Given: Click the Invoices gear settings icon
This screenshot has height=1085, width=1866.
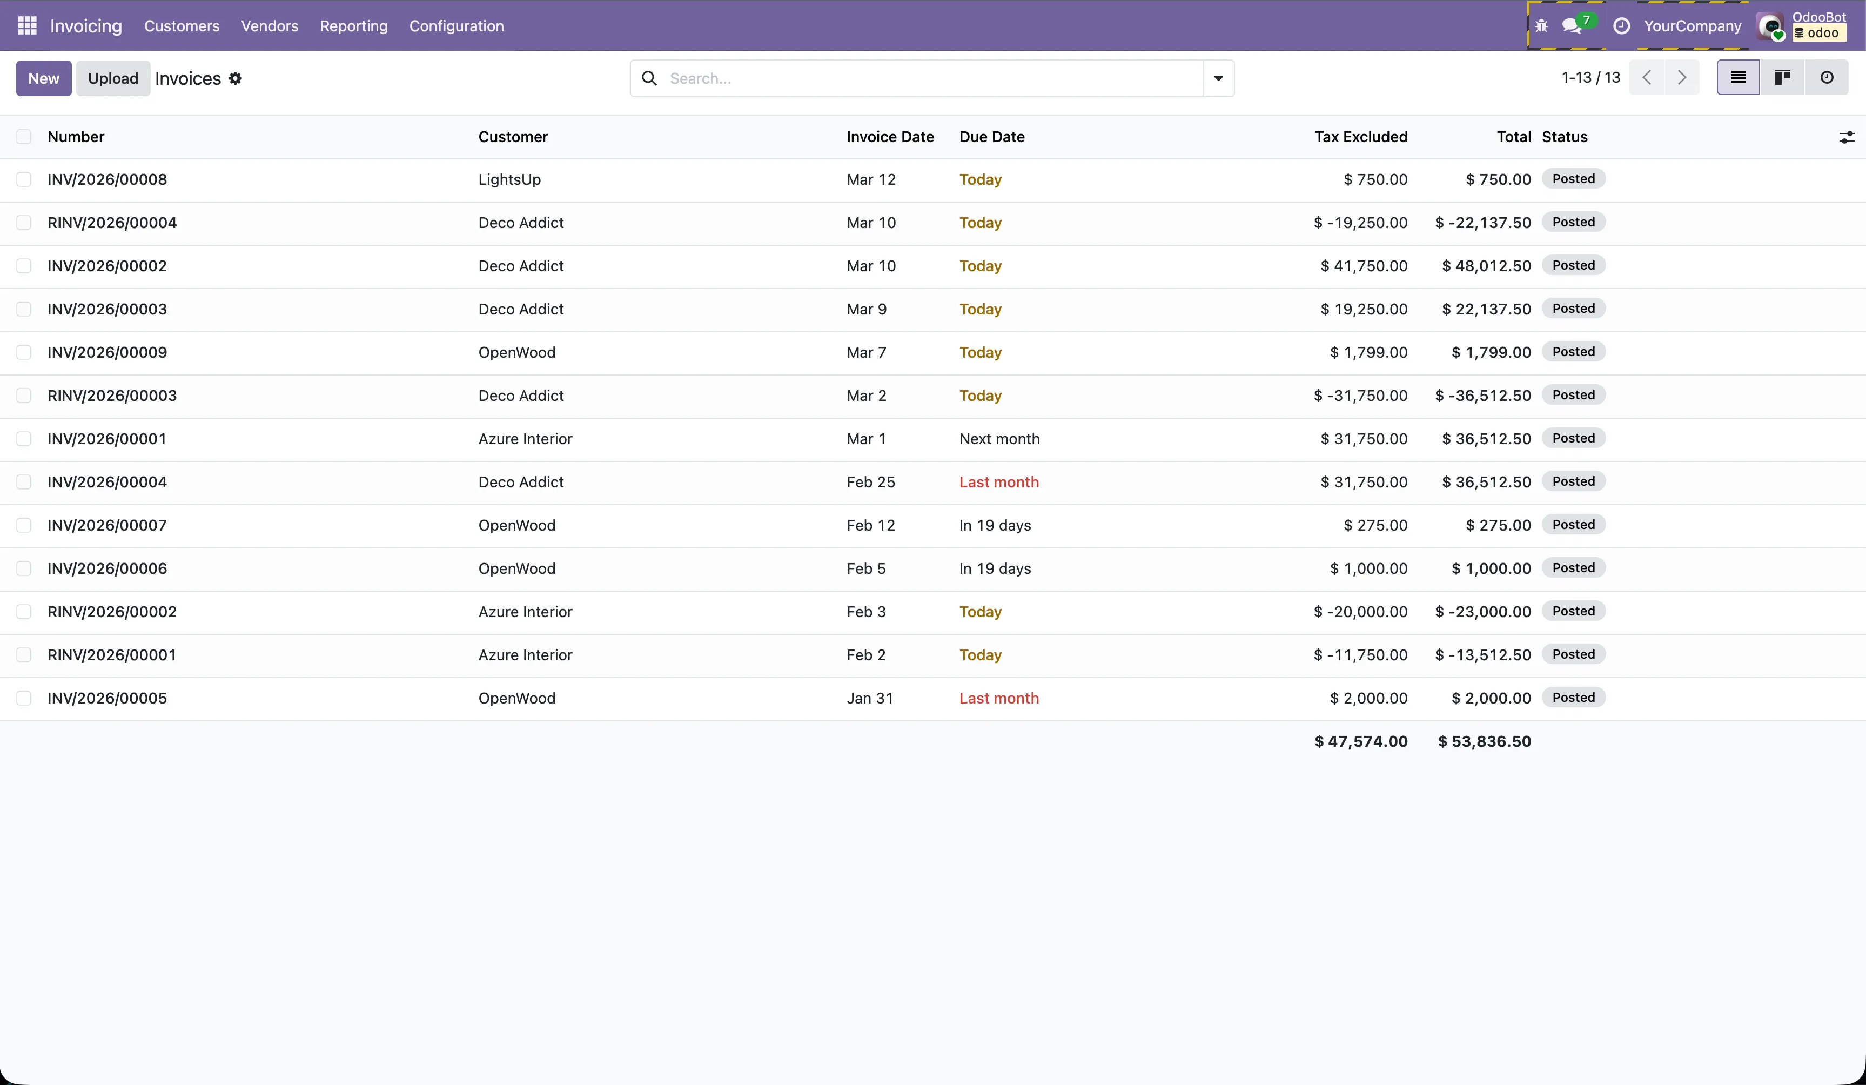Looking at the screenshot, I should pyautogui.click(x=236, y=78).
